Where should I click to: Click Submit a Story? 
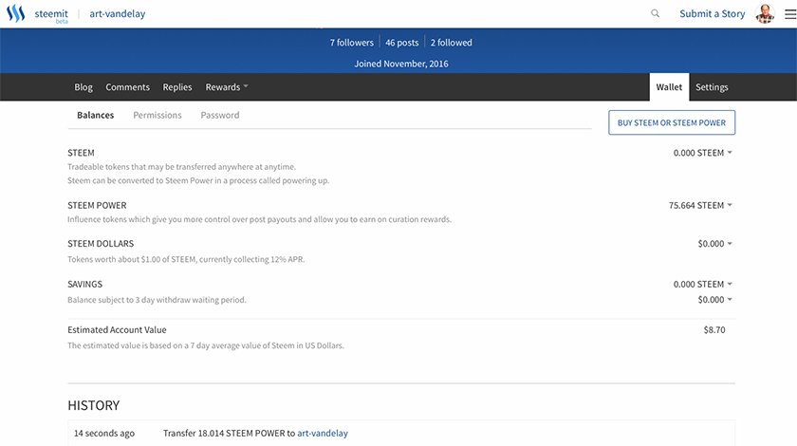713,13
